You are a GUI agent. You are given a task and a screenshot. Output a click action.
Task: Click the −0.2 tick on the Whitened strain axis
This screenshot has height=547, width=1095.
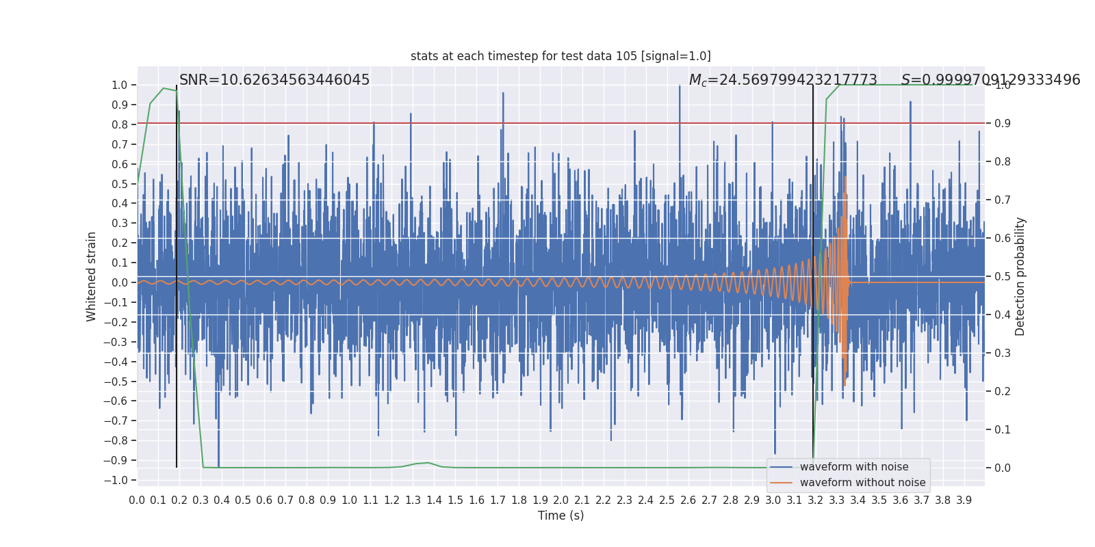point(116,322)
